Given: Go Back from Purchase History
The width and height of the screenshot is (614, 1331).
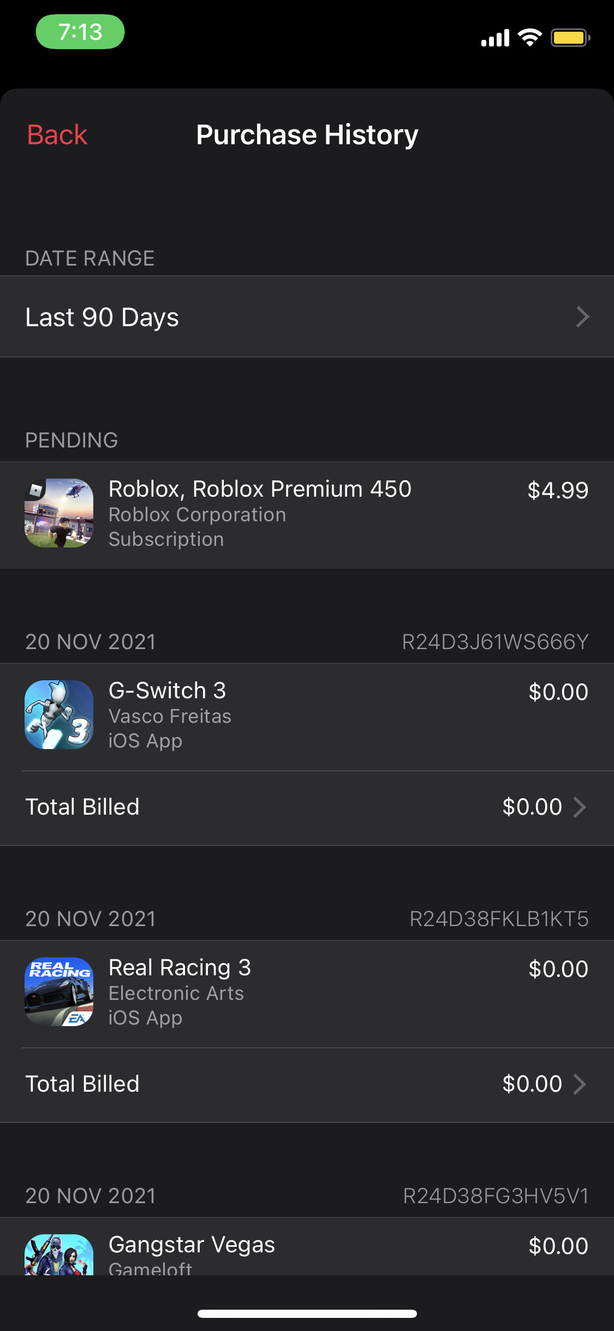Looking at the screenshot, I should pos(57,135).
